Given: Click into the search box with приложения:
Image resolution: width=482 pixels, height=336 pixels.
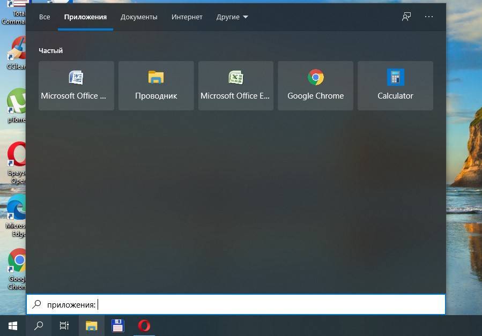Looking at the screenshot, I should [x=241, y=304].
